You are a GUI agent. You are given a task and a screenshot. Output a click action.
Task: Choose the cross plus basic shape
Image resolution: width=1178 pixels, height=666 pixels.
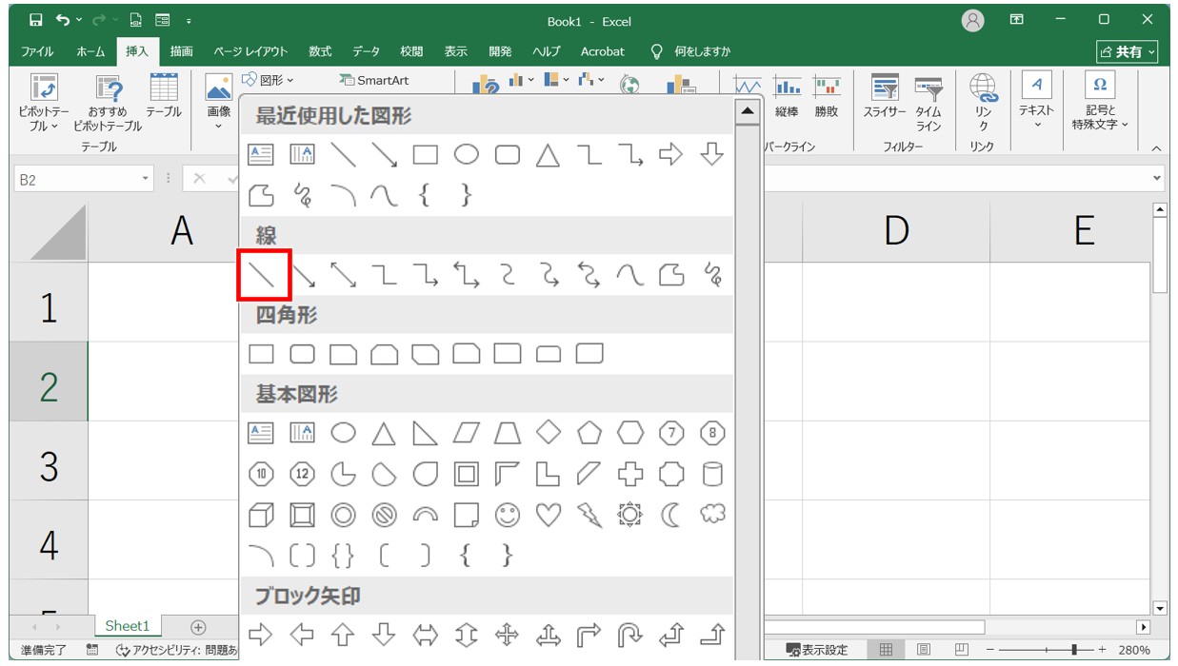pyautogui.click(x=630, y=474)
